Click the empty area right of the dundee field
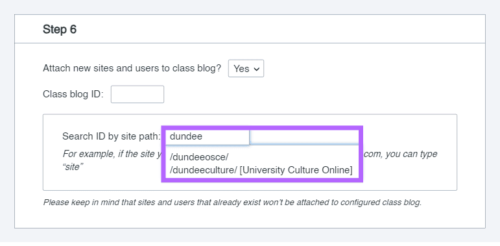The height and width of the screenshot is (246, 500). click(x=305, y=136)
